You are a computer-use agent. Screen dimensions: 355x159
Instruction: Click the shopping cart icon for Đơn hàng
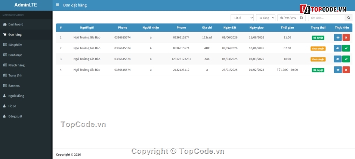[x=4, y=35]
